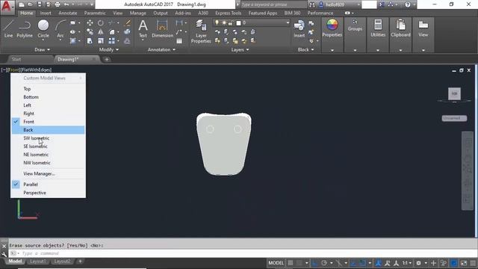Toggle polar tracking in status bar
The height and width of the screenshot is (269, 478).
coord(324,263)
